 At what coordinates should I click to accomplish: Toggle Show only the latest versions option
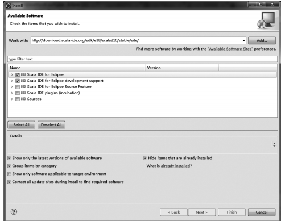pyautogui.click(x=9, y=158)
